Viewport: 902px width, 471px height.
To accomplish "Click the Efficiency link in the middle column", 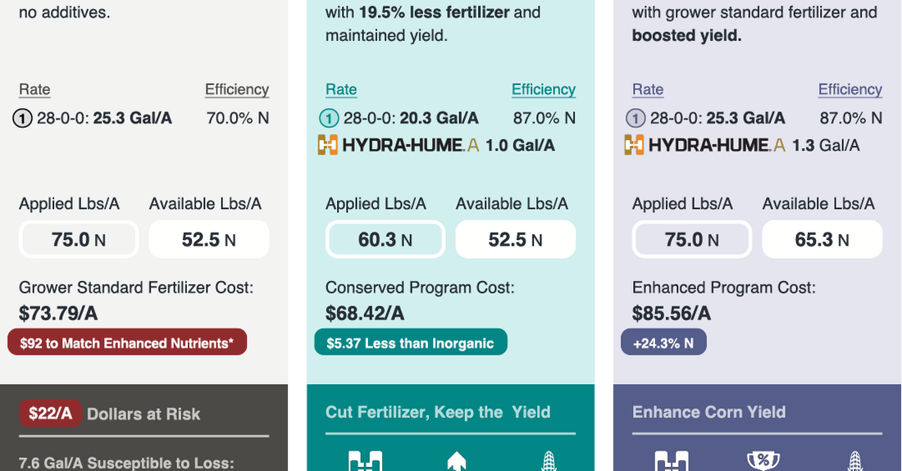I will coord(543,90).
